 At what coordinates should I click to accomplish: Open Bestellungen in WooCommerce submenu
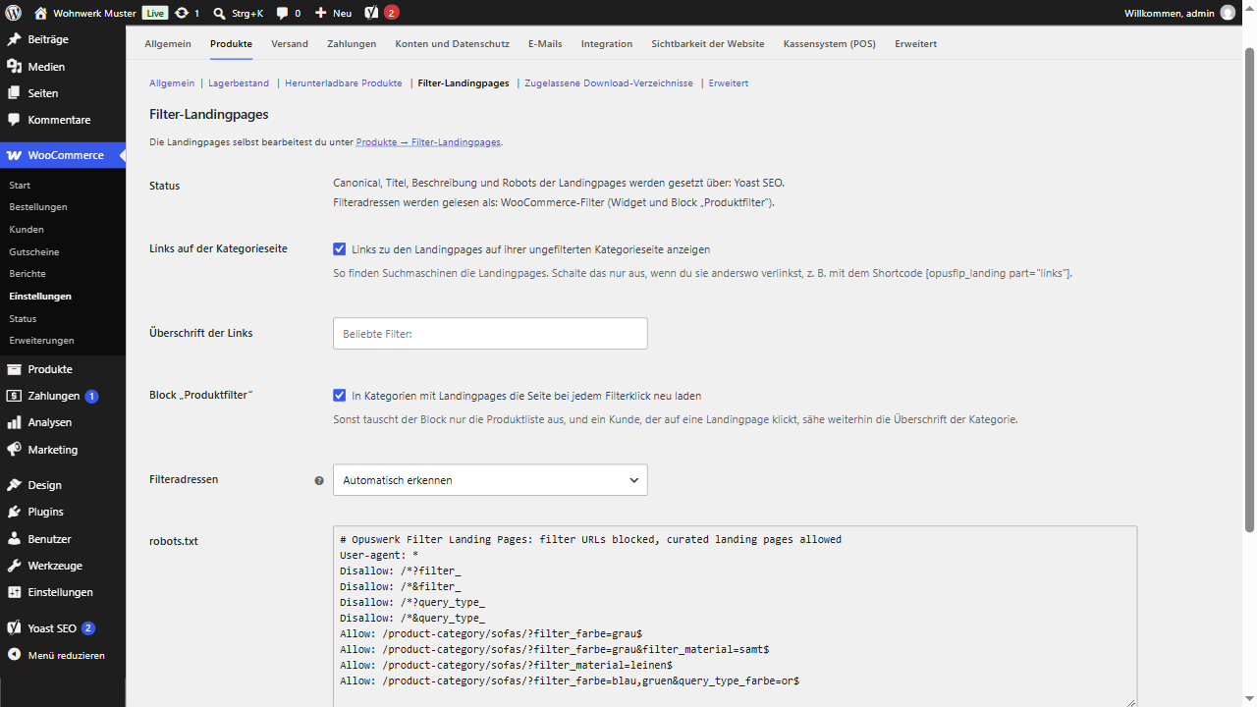click(x=38, y=207)
